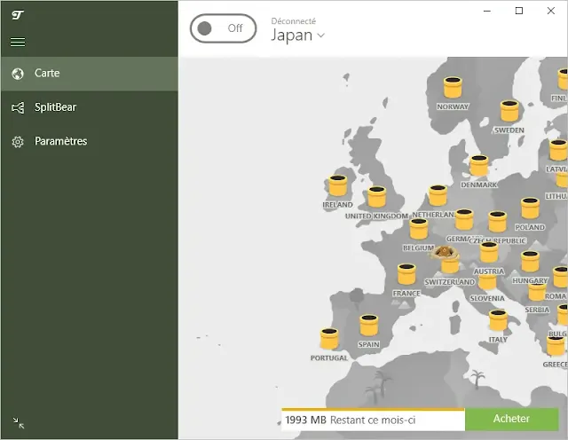Select the Romania tunnel
Image resolution: width=568 pixels, height=440 pixels.
(x=560, y=277)
